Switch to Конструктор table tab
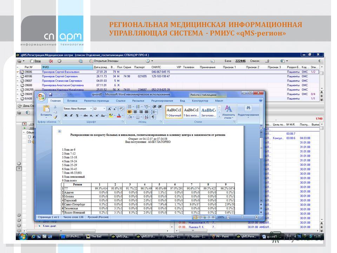The height and width of the screenshot is (253, 337). (x=200, y=101)
